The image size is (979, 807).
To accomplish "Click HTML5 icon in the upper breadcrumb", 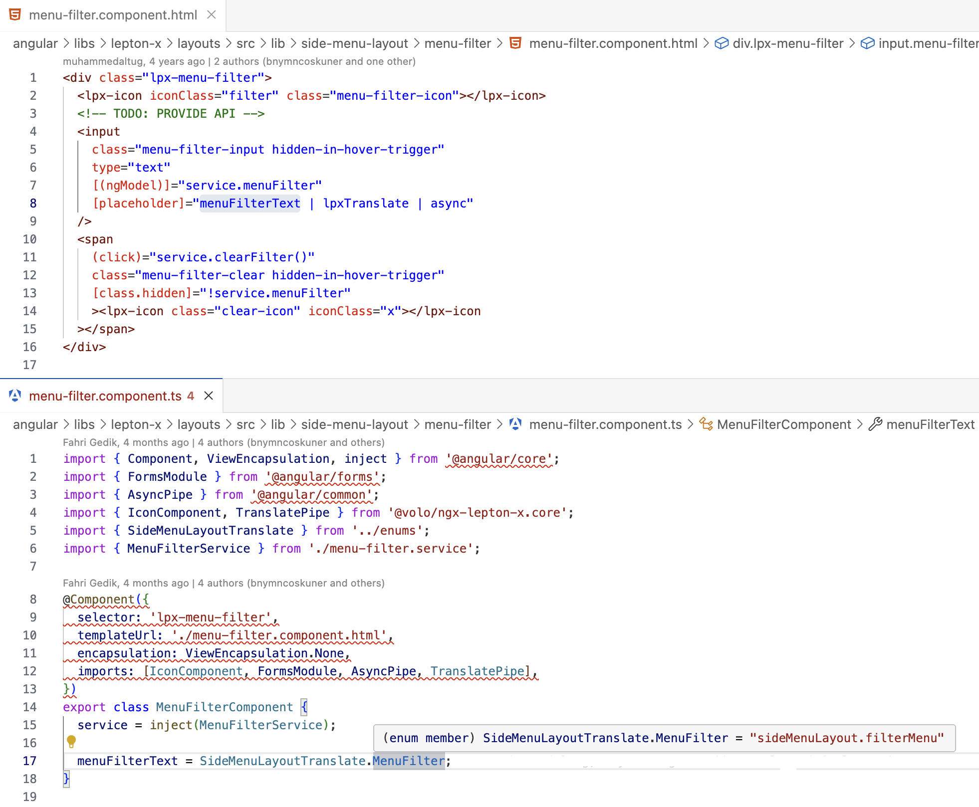I will (515, 43).
